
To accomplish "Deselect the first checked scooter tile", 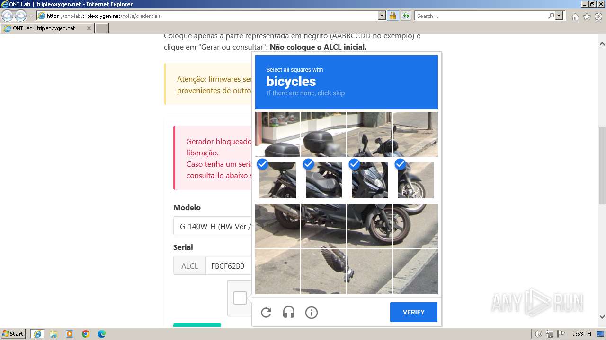I will (277, 180).
